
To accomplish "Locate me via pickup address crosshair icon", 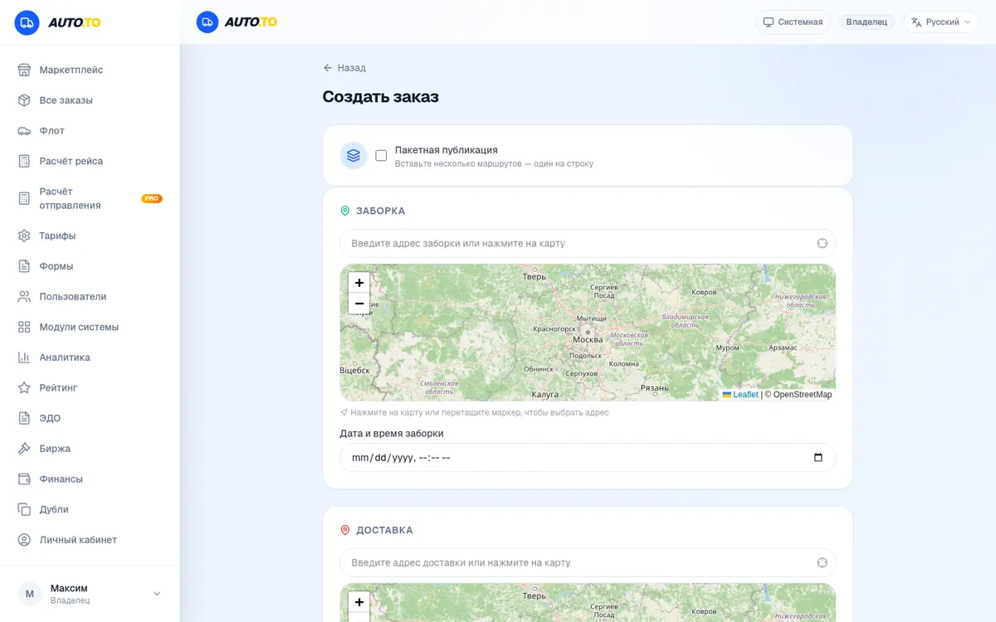I will [822, 243].
